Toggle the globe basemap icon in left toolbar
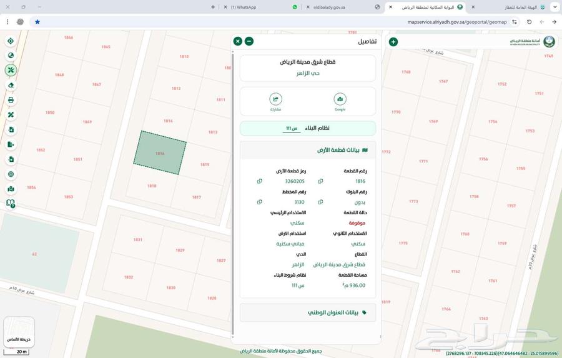Screen dimensions: 562x358 pyautogui.click(x=11, y=56)
